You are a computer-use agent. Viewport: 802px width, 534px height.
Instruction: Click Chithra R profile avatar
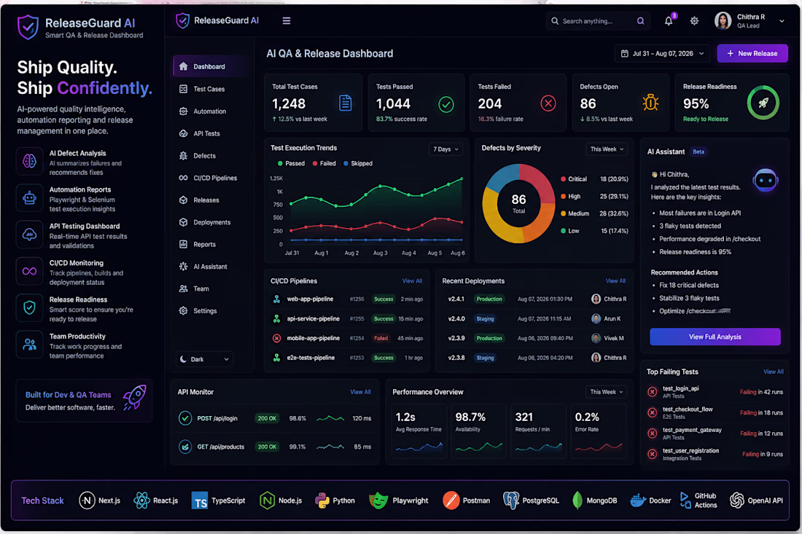pyautogui.click(x=723, y=21)
